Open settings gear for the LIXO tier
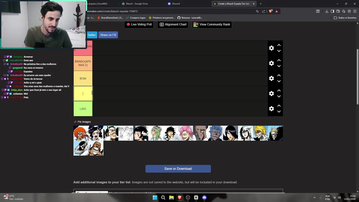Image resolution: width=359 pixels, height=202 pixels. click(271, 109)
